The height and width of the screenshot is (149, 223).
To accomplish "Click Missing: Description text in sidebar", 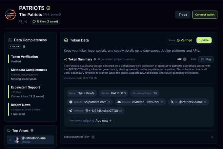I will (24, 79).
